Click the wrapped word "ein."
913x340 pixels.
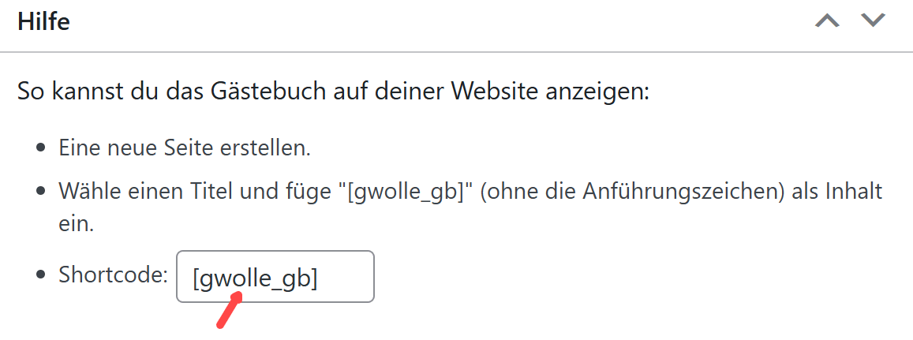(77, 224)
